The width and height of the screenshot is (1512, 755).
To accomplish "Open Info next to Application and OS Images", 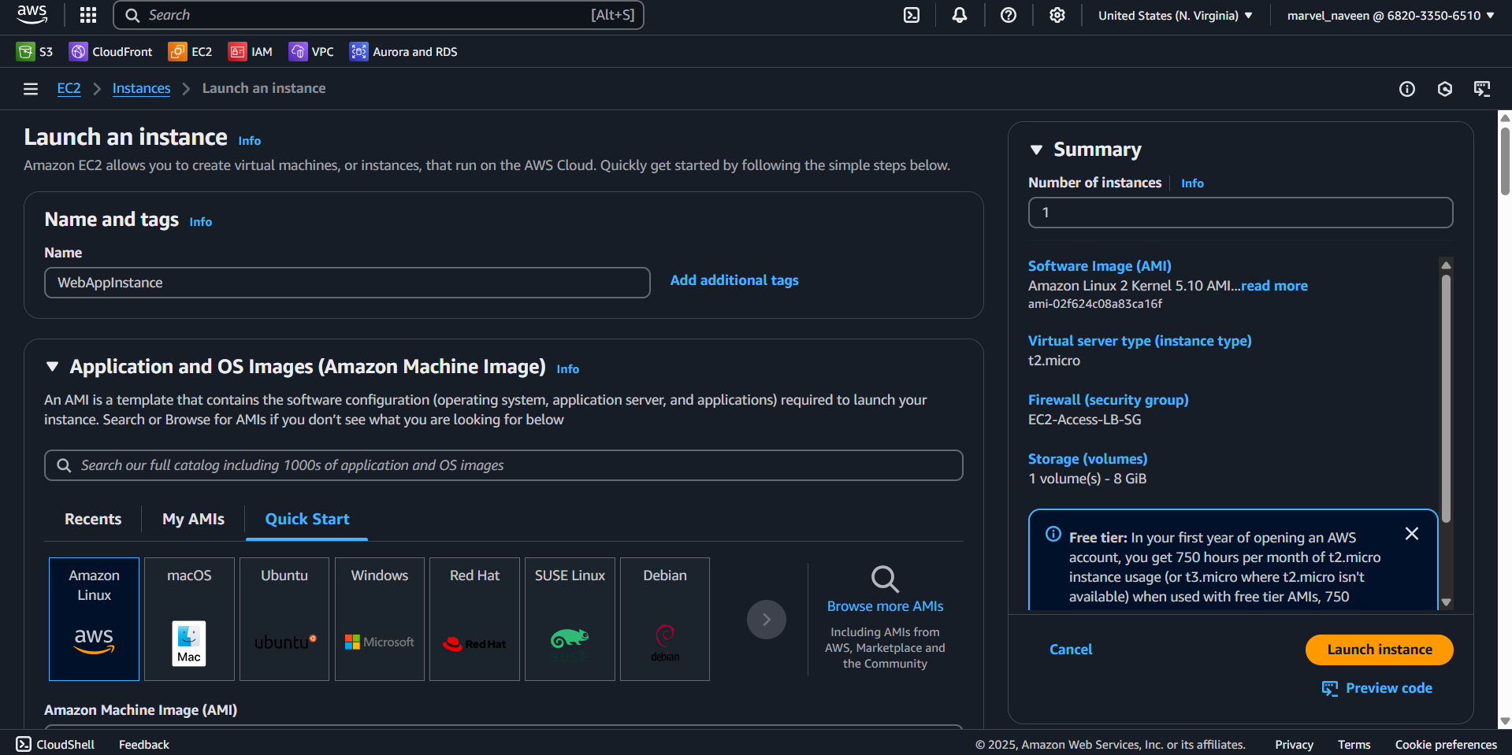I will (x=568, y=369).
